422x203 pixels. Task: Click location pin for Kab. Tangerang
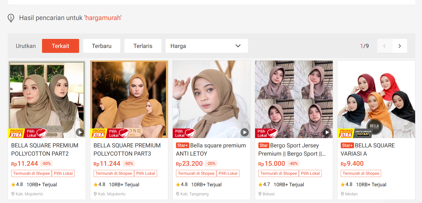click(178, 194)
